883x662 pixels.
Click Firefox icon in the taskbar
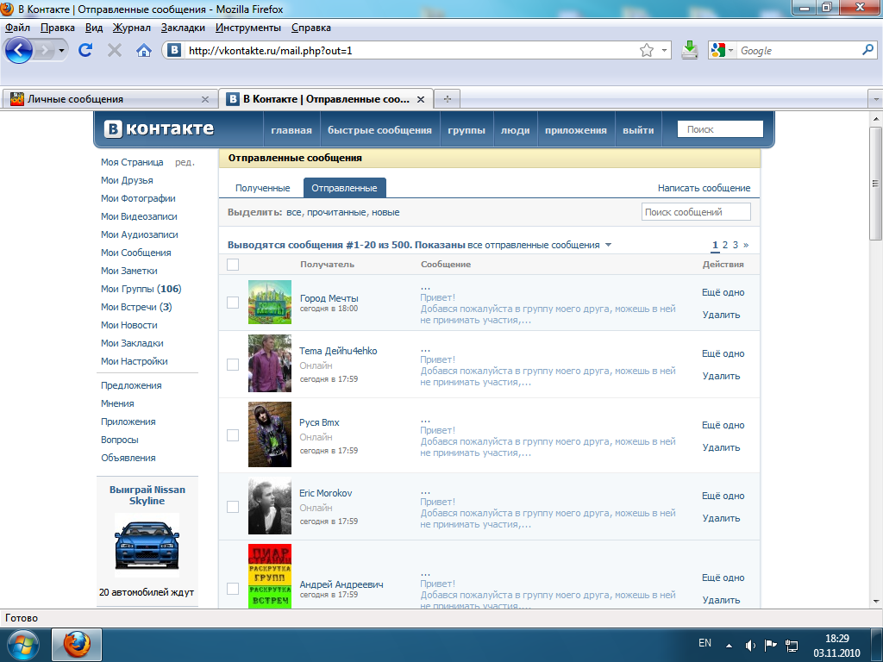click(x=77, y=645)
